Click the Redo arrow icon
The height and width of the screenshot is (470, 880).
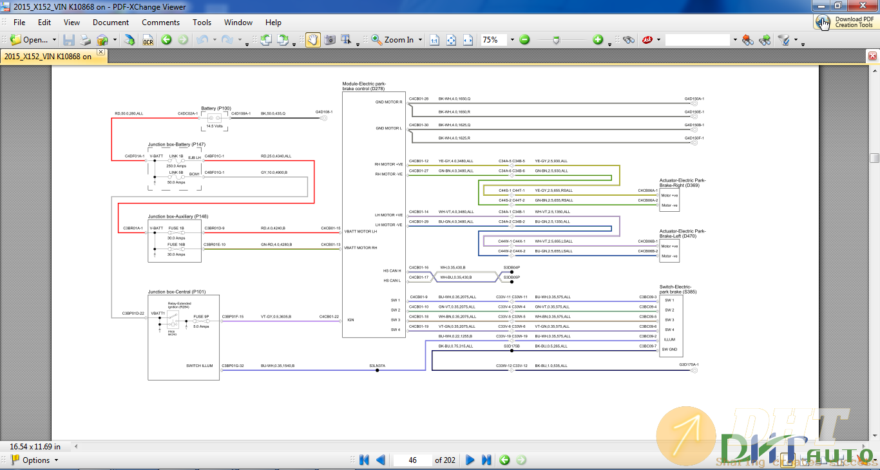tap(227, 40)
